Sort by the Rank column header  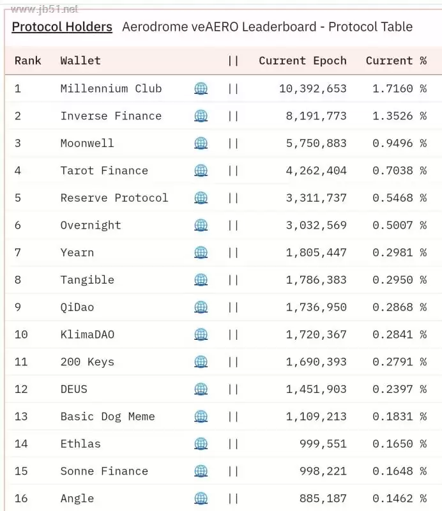point(27,61)
